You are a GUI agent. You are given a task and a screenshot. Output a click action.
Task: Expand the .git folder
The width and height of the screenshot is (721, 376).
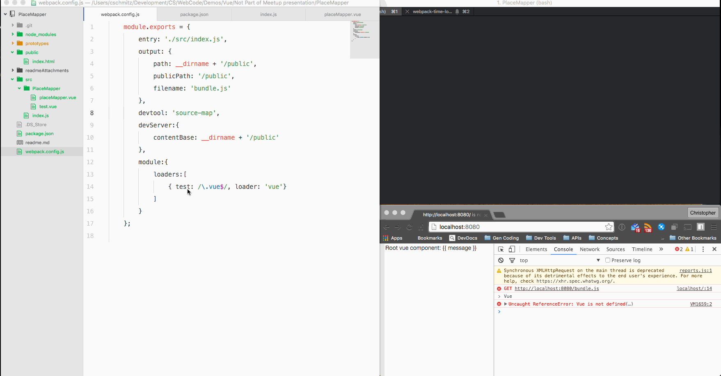tap(13, 25)
